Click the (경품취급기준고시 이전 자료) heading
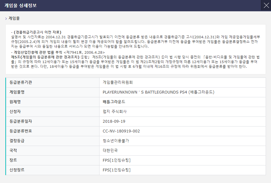 (x=37, y=32)
